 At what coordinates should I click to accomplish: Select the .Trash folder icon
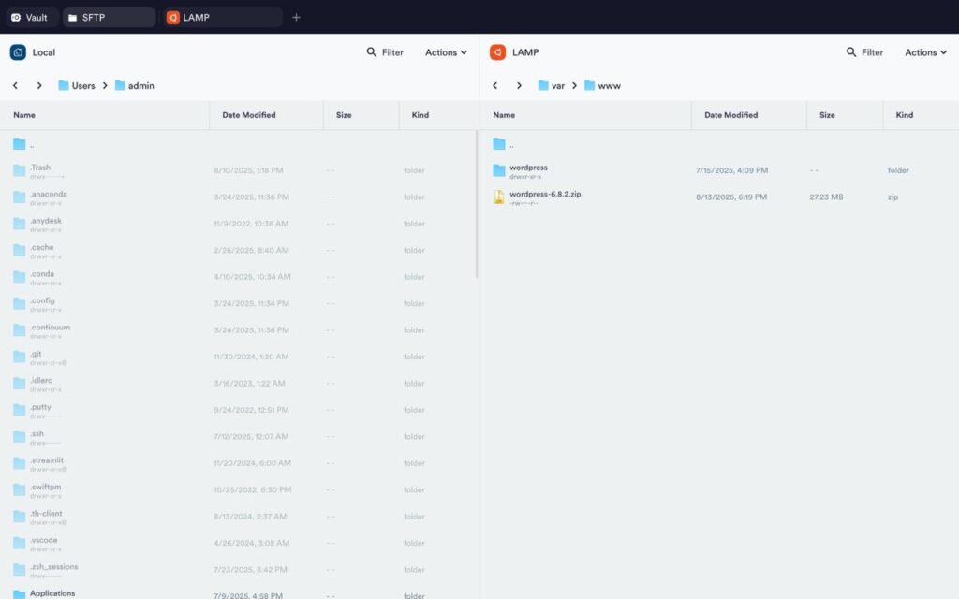pos(20,170)
